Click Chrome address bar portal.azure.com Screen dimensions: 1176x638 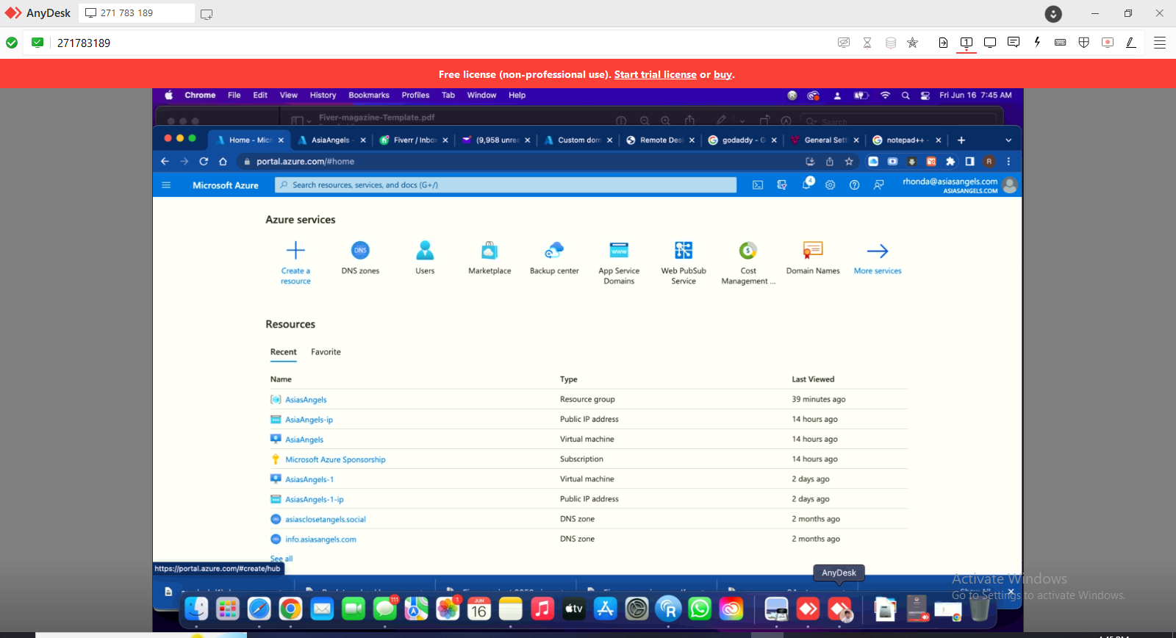coord(305,162)
